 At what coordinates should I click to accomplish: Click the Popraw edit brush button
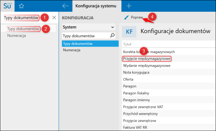134,17
